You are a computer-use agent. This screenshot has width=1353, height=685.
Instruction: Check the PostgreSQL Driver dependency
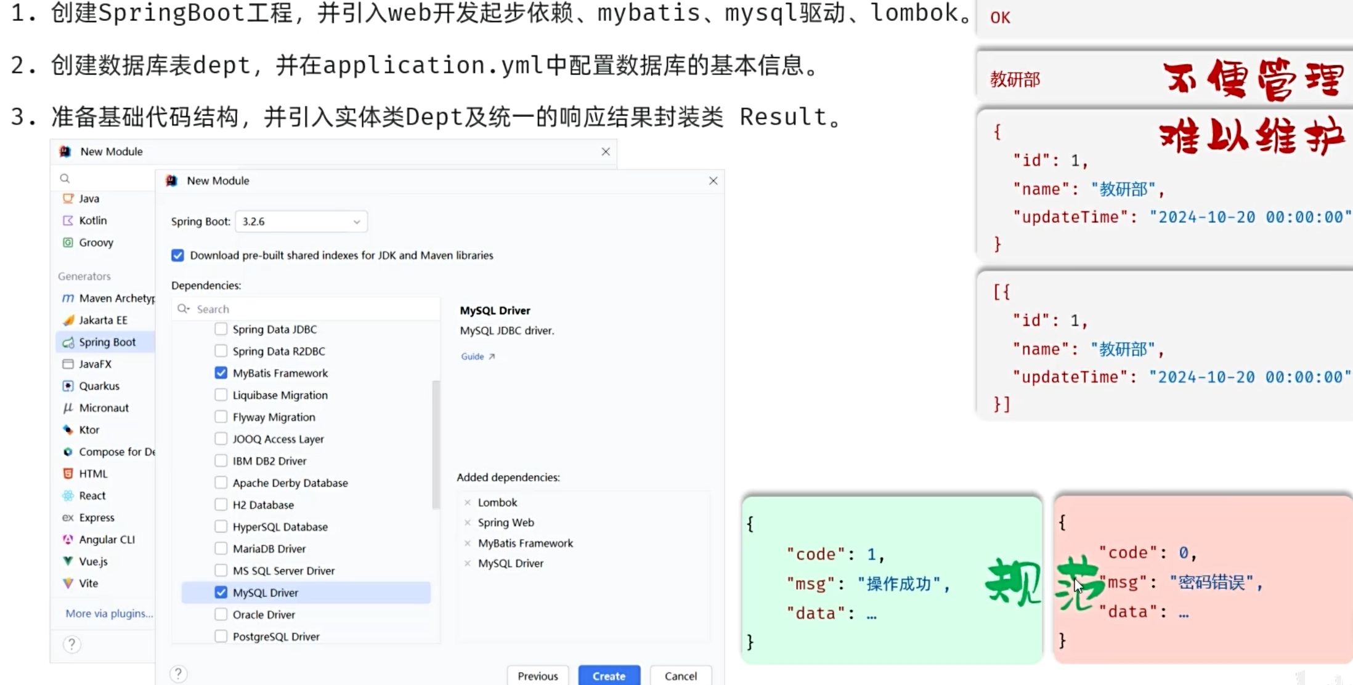221,636
